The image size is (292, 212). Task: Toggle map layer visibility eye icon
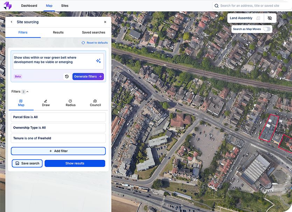pyautogui.click(x=270, y=18)
